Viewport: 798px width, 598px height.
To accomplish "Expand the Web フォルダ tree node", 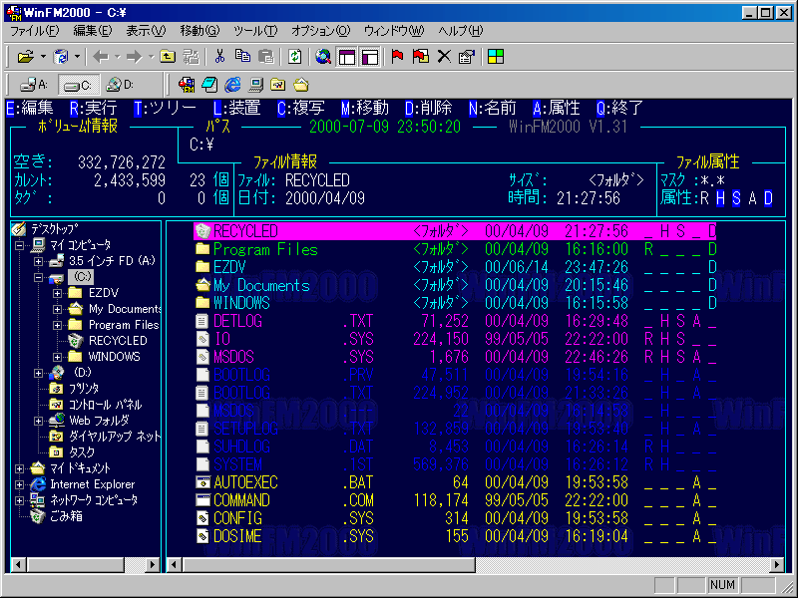I will (x=38, y=421).
